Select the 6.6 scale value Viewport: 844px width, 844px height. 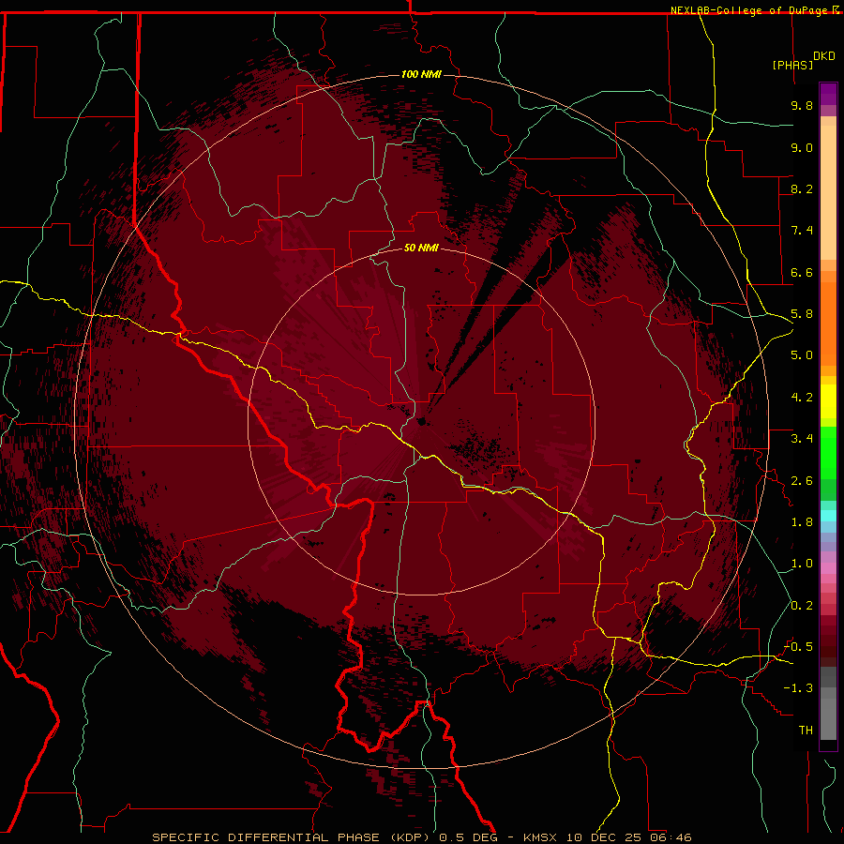802,272
